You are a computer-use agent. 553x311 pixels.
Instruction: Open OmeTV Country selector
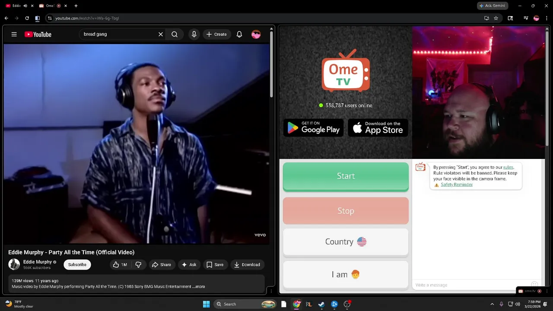click(x=346, y=242)
